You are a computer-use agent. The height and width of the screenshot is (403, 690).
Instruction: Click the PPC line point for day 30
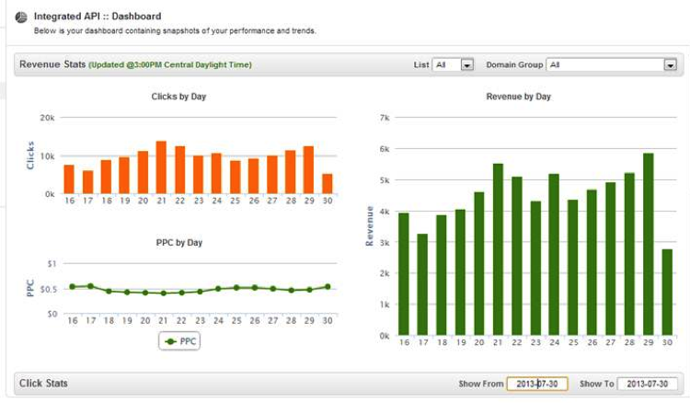pos(328,286)
